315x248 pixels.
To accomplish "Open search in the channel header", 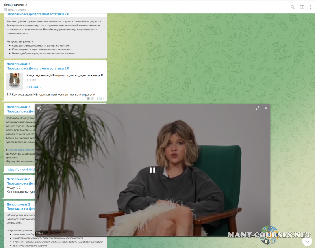I will [292, 7].
